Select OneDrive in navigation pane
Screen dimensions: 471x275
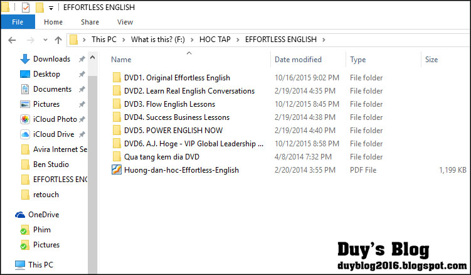point(43,215)
